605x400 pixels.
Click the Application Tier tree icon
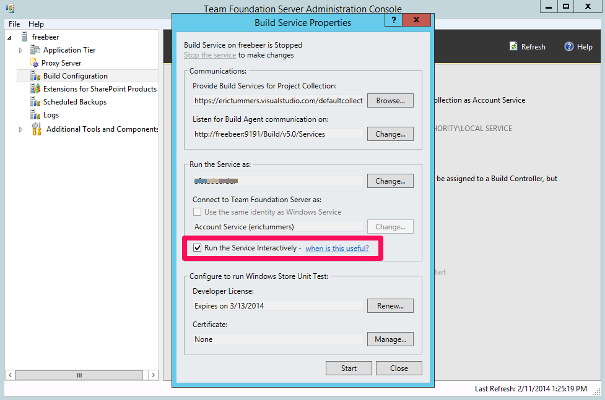35,50
